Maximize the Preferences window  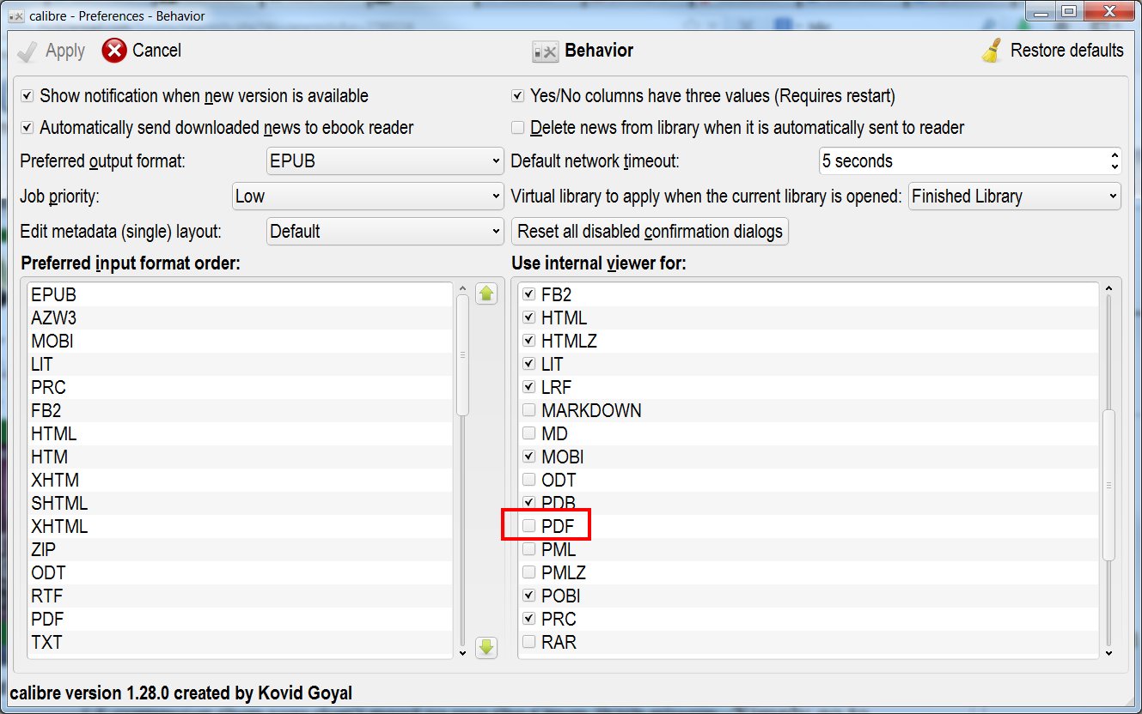(1068, 12)
